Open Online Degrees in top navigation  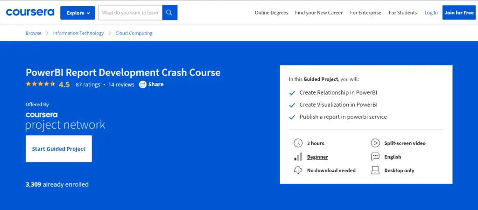pyautogui.click(x=271, y=13)
